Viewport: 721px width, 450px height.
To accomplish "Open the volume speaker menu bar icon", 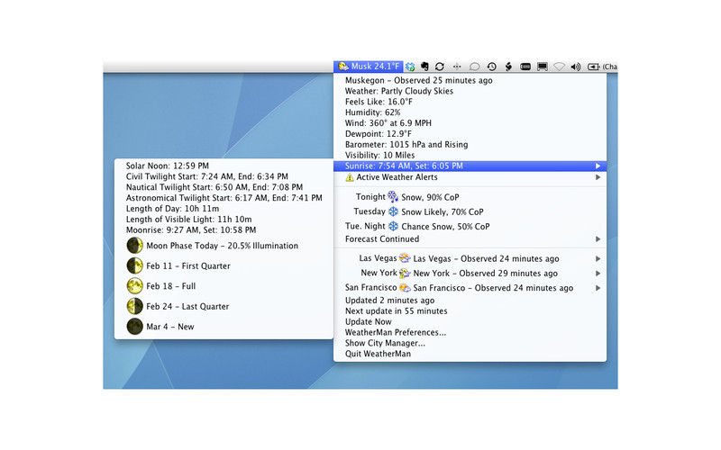I will (576, 67).
